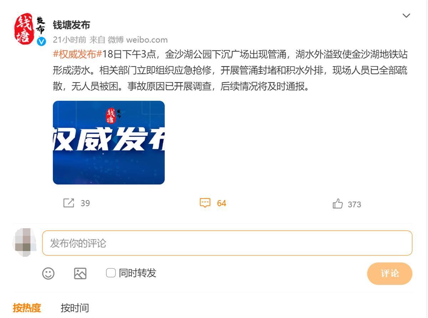The image size is (428, 318).
Task: Attach an image using the picture icon
Action: click(80, 273)
